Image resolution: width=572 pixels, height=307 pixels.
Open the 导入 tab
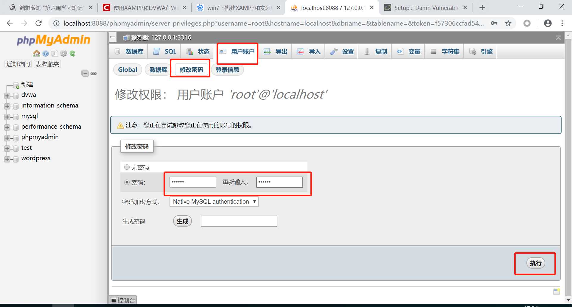[309, 52]
